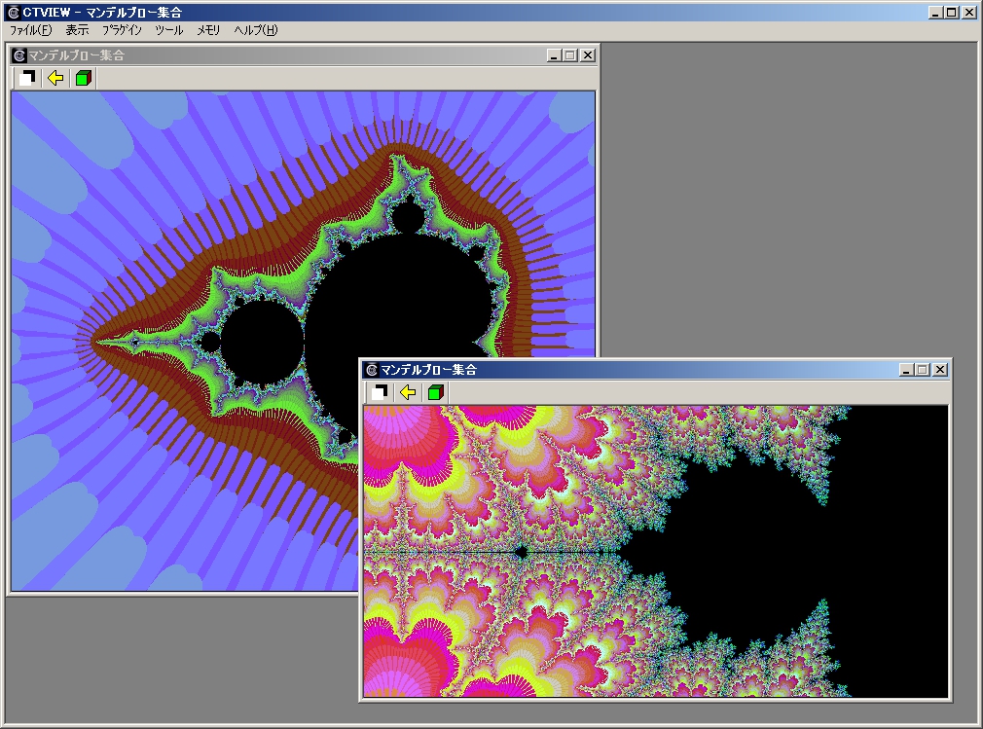Minimize the purple fractal child window
983x729 pixels.
[x=554, y=55]
